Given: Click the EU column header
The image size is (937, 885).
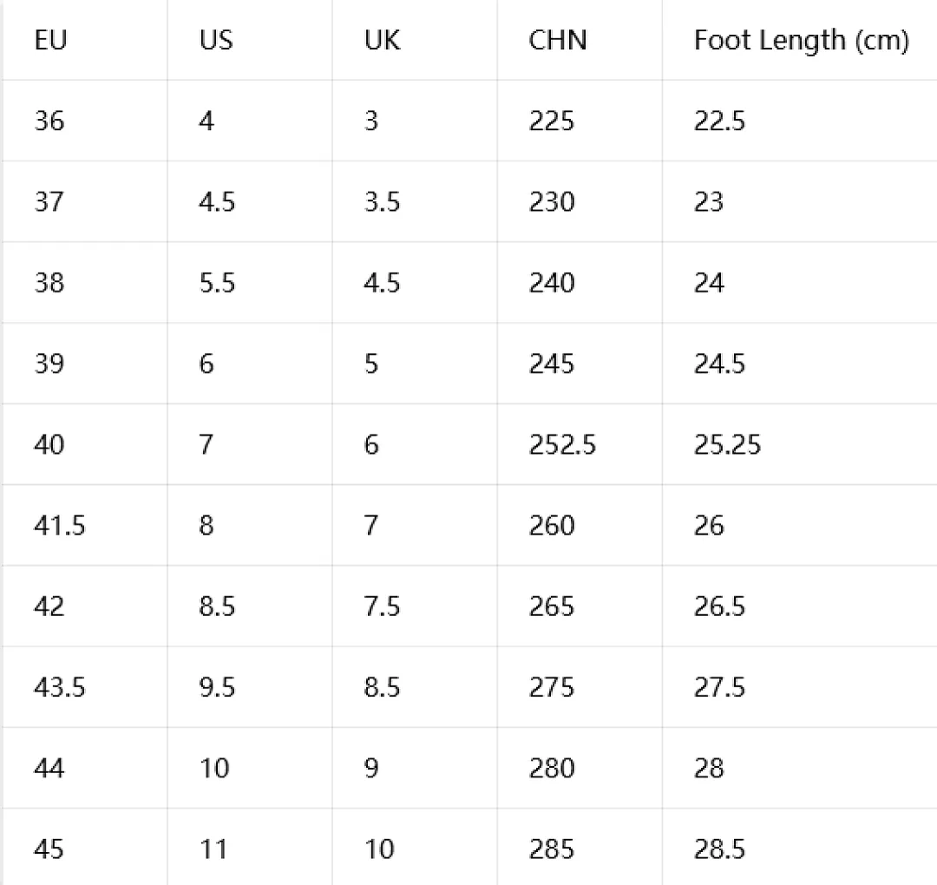Looking at the screenshot, I should (x=85, y=40).
